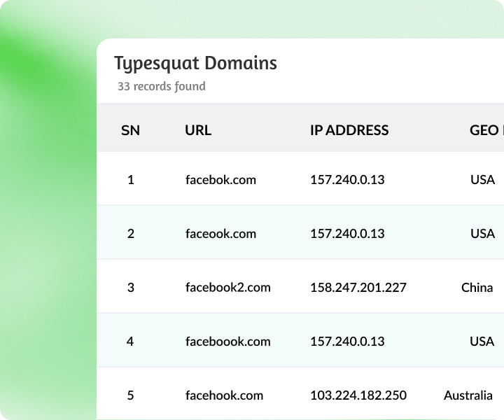Click the GEO column header

click(484, 130)
